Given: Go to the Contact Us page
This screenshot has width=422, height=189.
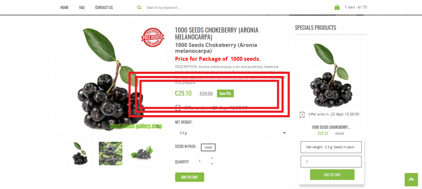Looking at the screenshot, I should point(104,8).
